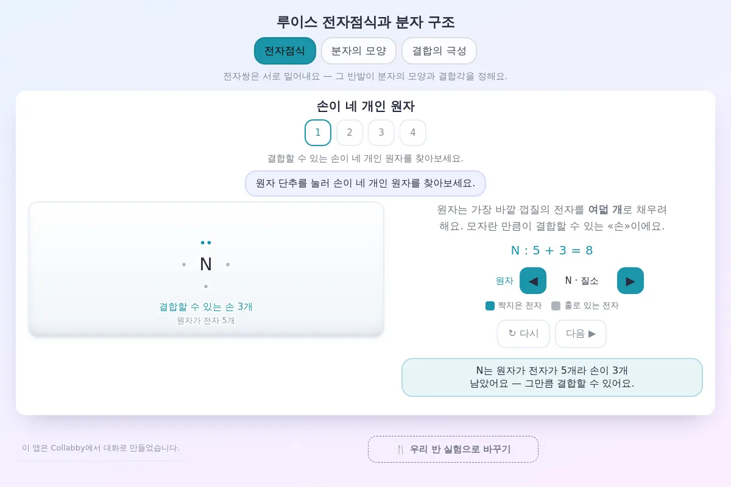Screen dimensions: 731x487
Task: Switch to the 전자점식 tab
Action: [285, 51]
